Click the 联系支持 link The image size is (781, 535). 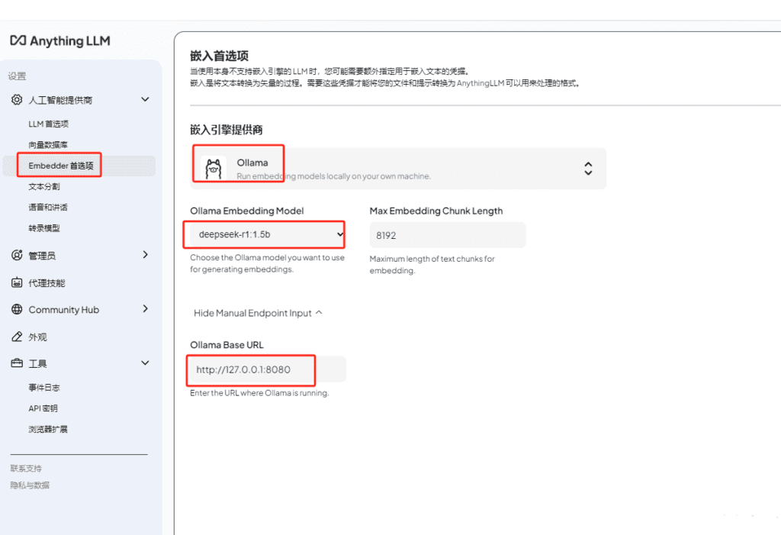point(26,469)
